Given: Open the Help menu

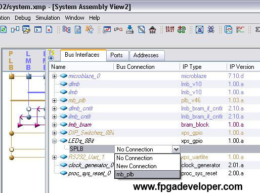Looking at the screenshot, I should coord(95,18).
